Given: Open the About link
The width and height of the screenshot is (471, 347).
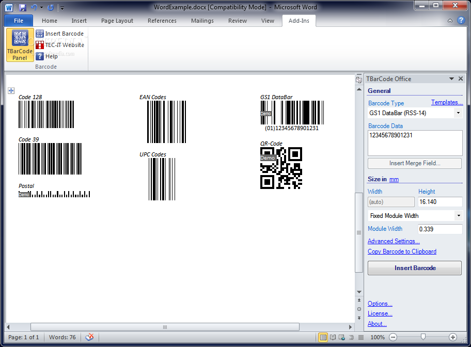Looking at the screenshot, I should 378,324.
